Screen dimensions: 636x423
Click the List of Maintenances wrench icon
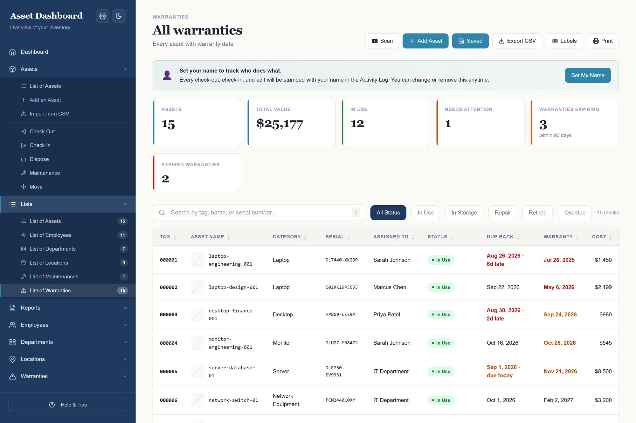click(x=24, y=277)
